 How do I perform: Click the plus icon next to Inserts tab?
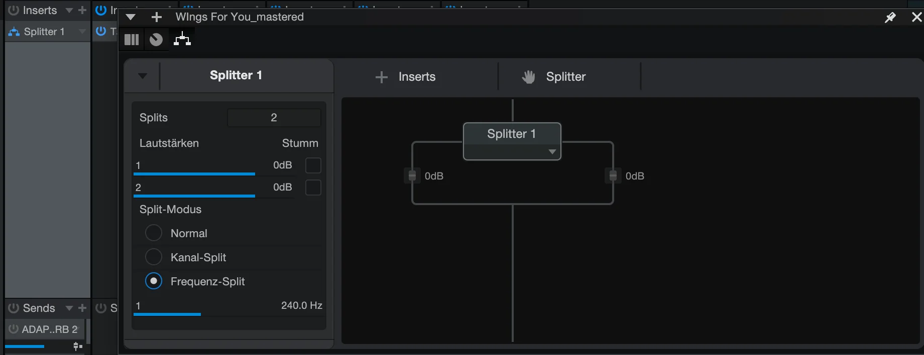(x=382, y=77)
